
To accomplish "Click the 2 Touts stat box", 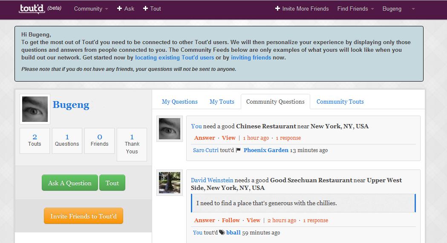I will click(35, 141).
